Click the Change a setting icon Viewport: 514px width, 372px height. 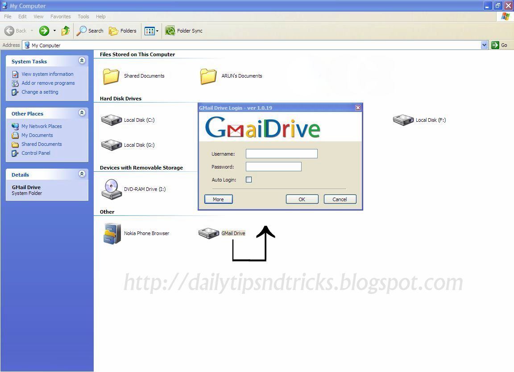coord(15,92)
